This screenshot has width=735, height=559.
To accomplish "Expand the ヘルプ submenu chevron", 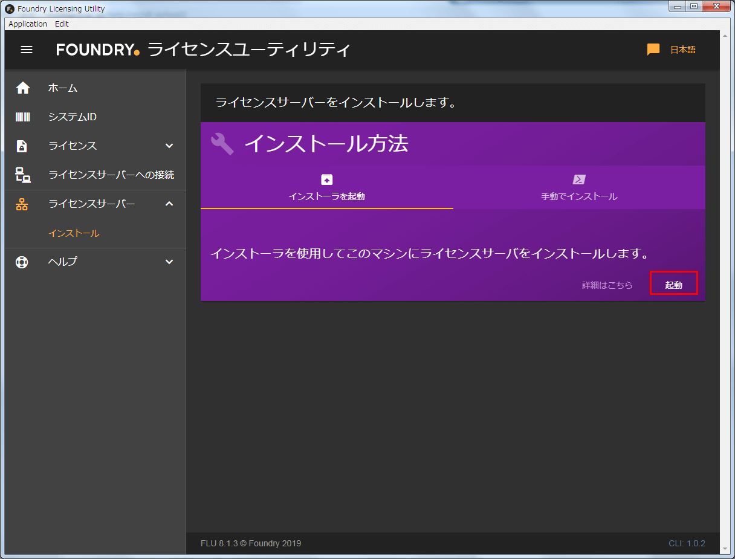I will [169, 262].
